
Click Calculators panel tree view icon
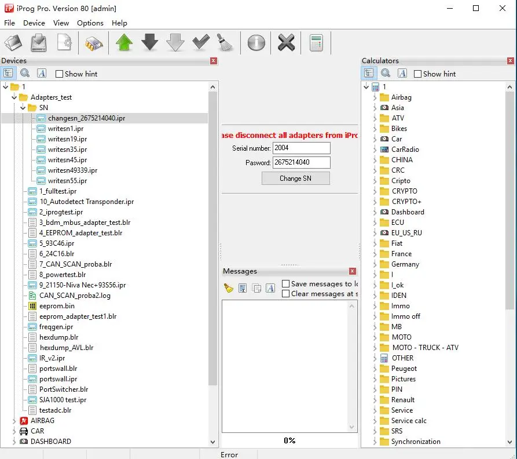coord(369,73)
